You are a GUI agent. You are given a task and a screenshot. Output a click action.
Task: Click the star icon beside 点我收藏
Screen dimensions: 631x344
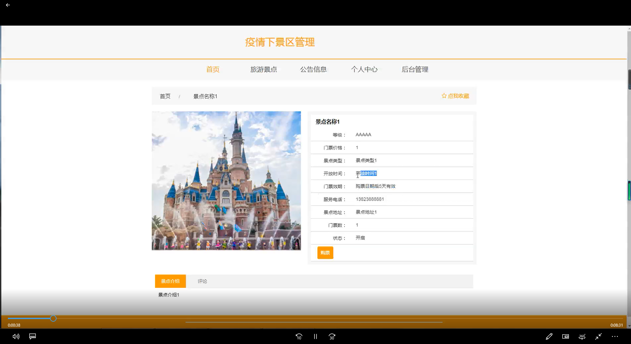(x=444, y=96)
